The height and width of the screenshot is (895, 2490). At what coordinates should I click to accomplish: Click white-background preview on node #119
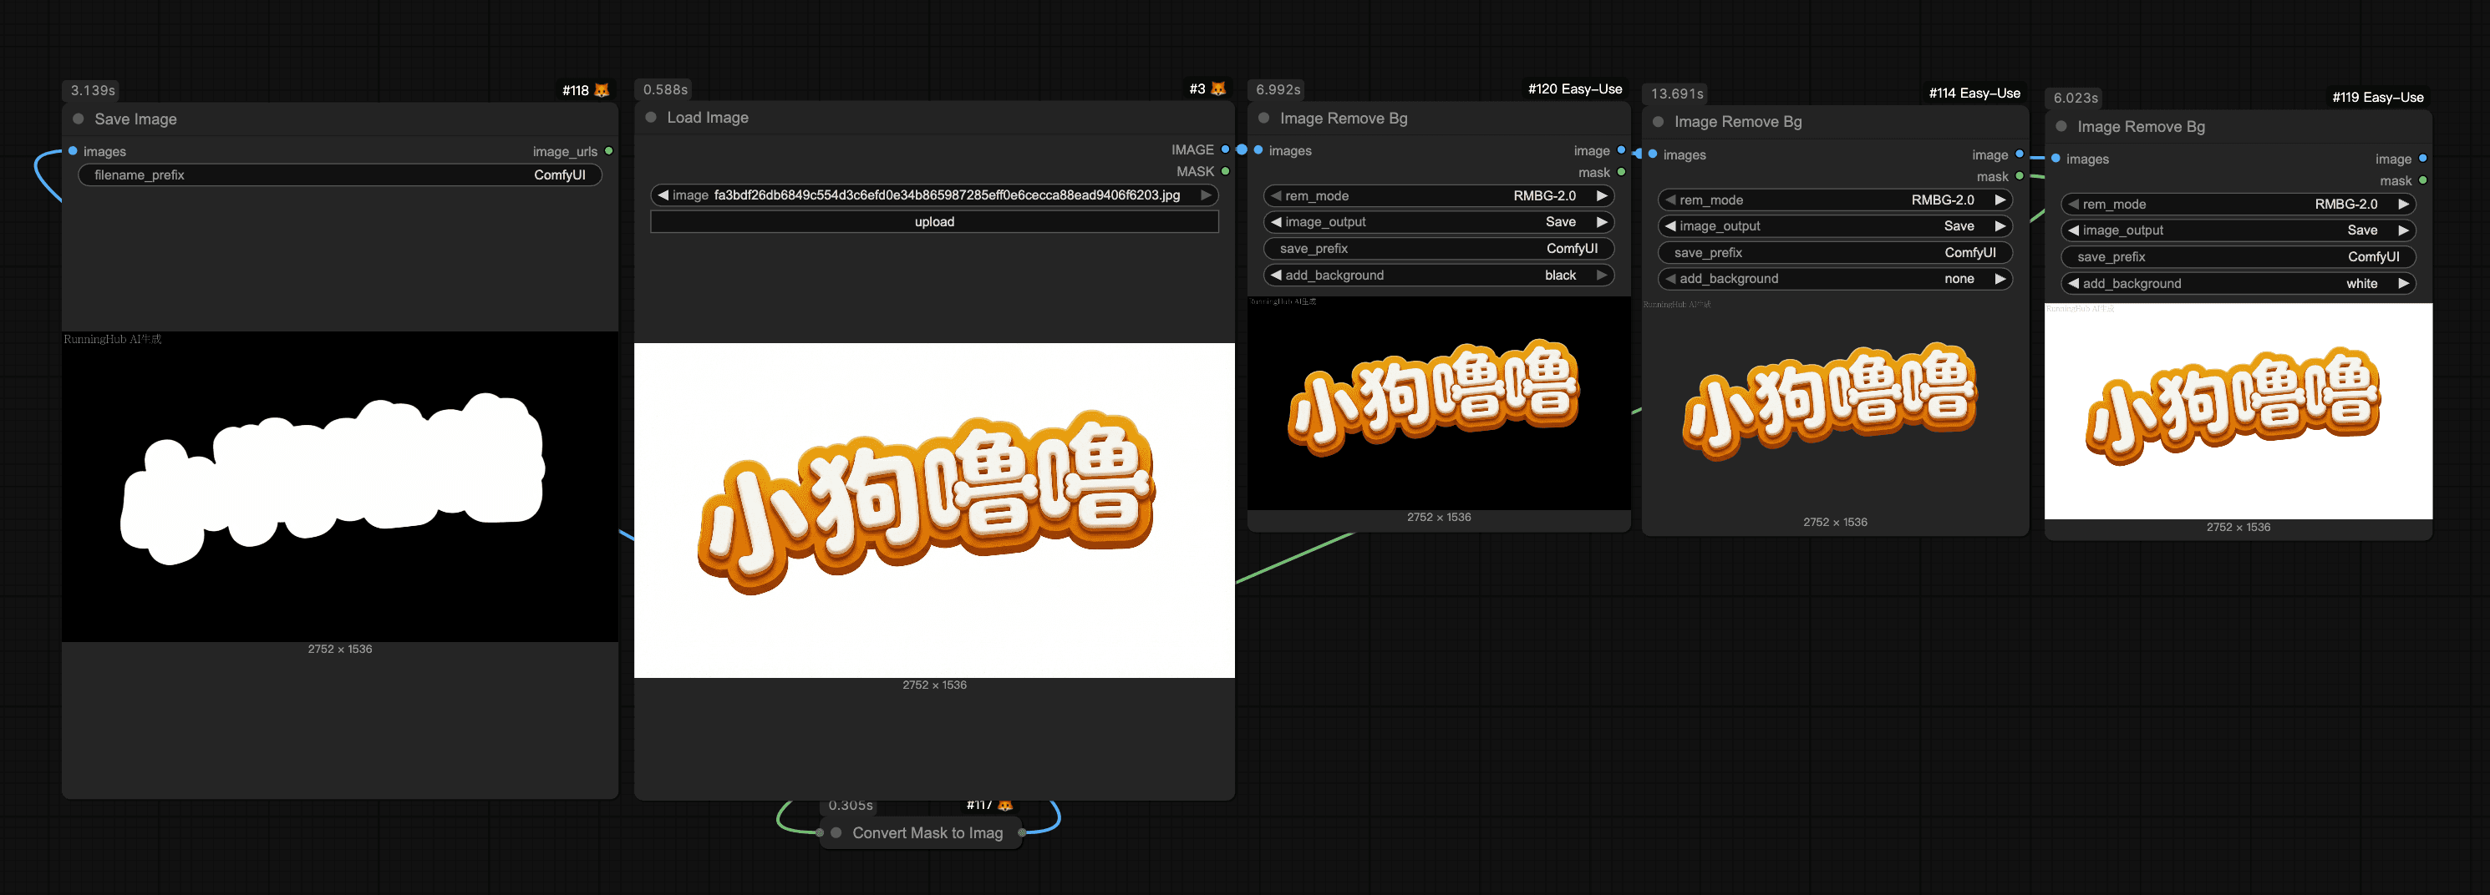click(2238, 412)
